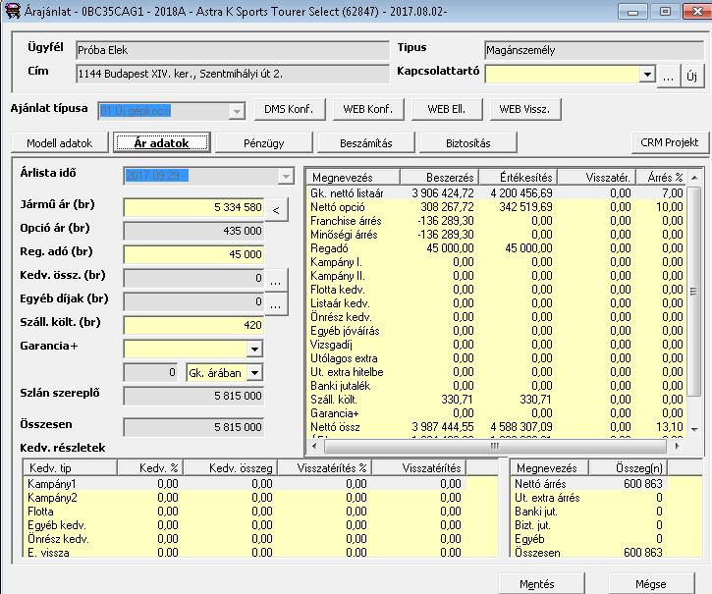This screenshot has height=594, width=712.
Task: Select the Gk. nettó listaár row
Action: [x=497, y=193]
